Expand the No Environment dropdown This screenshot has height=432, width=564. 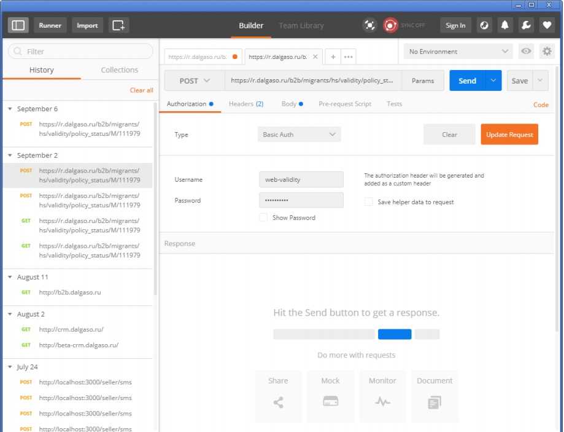[x=458, y=52]
